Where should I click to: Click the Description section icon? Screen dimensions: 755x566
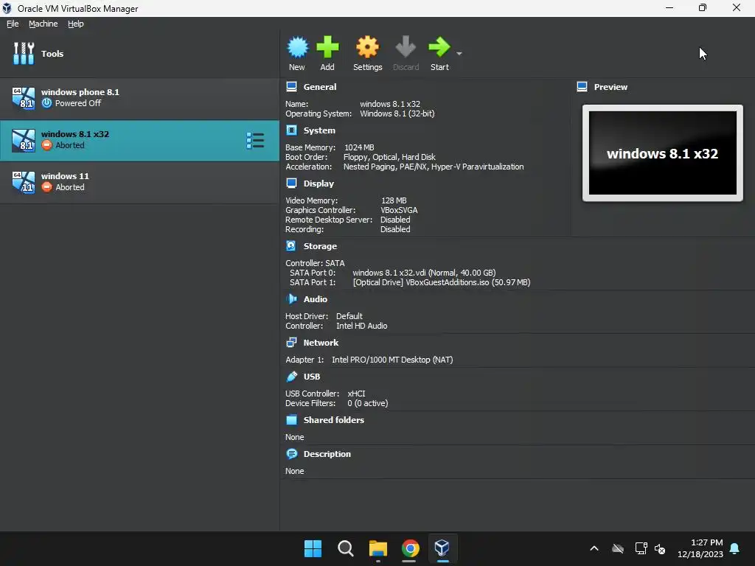[x=291, y=453]
